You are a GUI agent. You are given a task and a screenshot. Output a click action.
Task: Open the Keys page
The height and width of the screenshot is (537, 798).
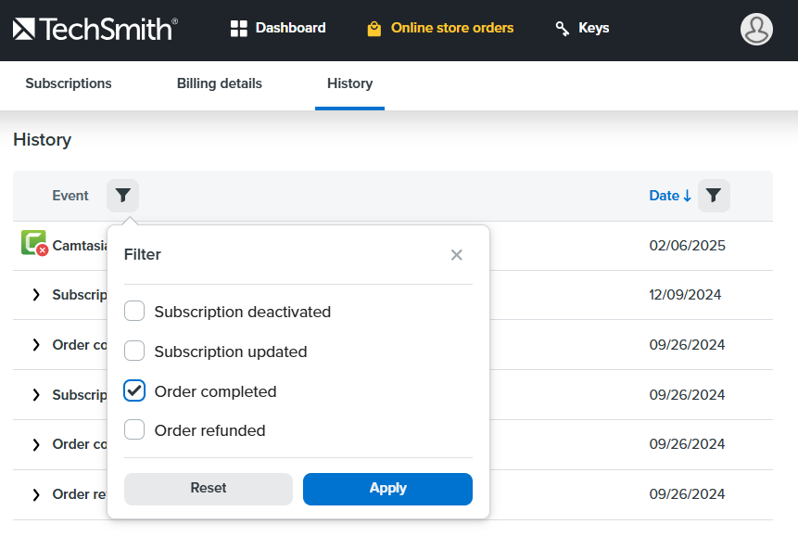coord(582,28)
